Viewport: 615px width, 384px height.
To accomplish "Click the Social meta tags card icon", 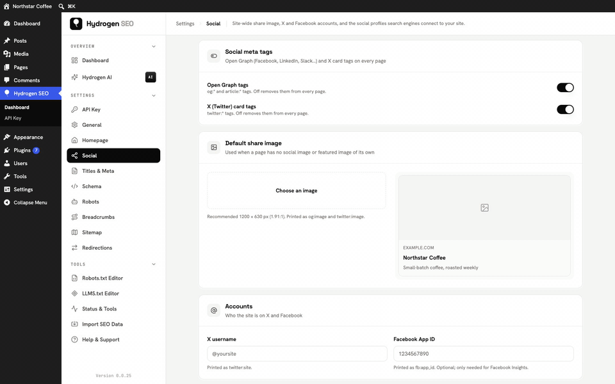I will tap(214, 56).
